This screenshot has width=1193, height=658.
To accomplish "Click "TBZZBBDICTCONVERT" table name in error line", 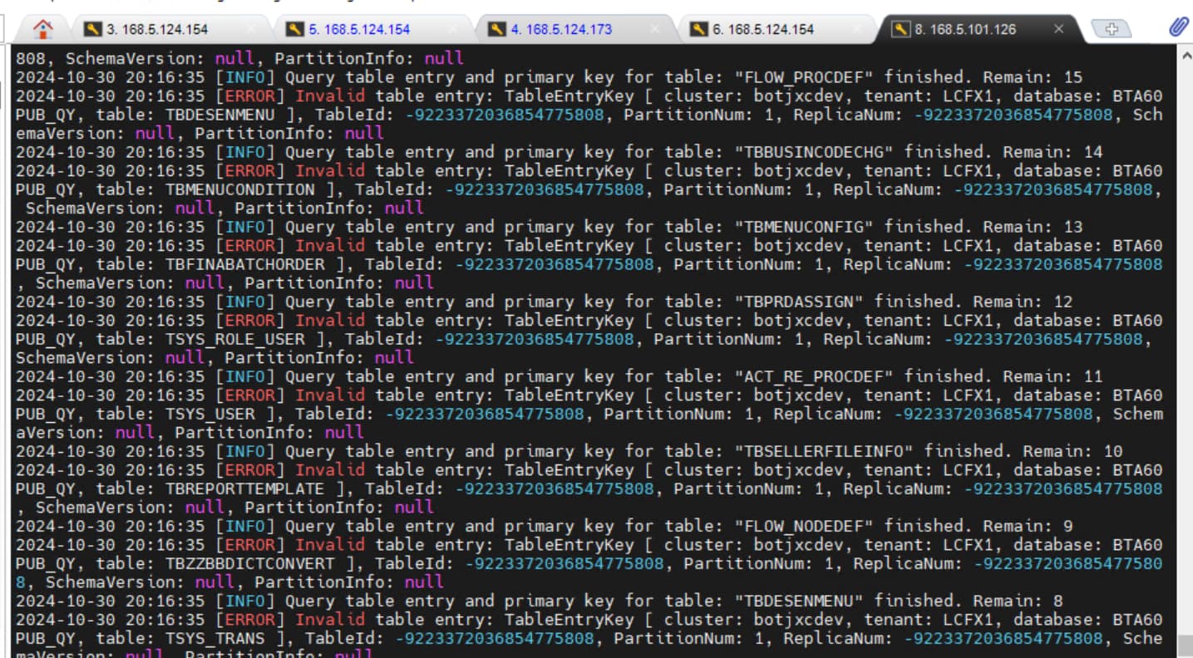I will pyautogui.click(x=250, y=563).
